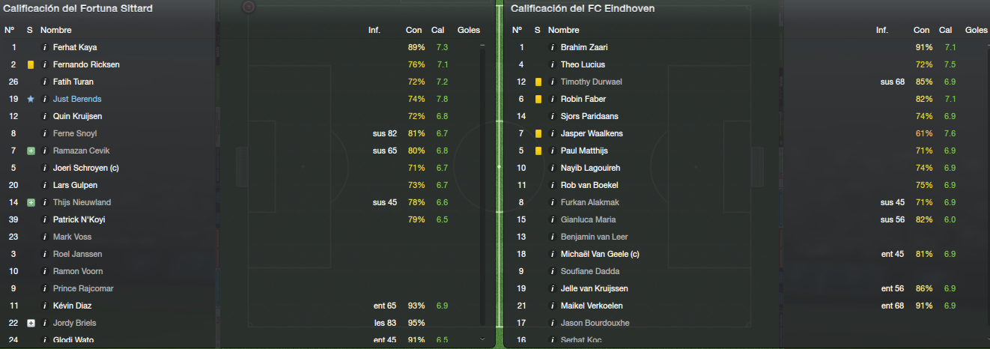Click star icon beside Just Berends
The width and height of the screenshot is (990, 349).
tap(31, 99)
